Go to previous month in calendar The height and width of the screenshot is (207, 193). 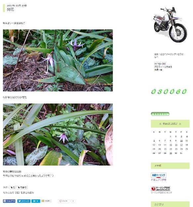click(160, 124)
